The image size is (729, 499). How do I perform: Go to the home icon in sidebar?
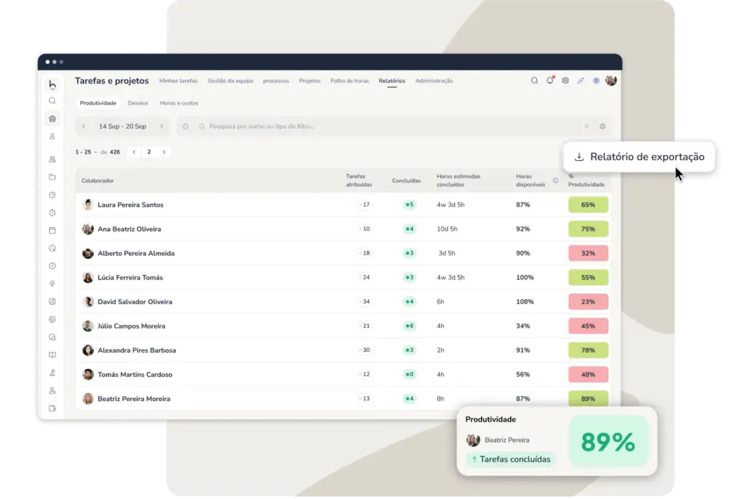click(x=53, y=119)
